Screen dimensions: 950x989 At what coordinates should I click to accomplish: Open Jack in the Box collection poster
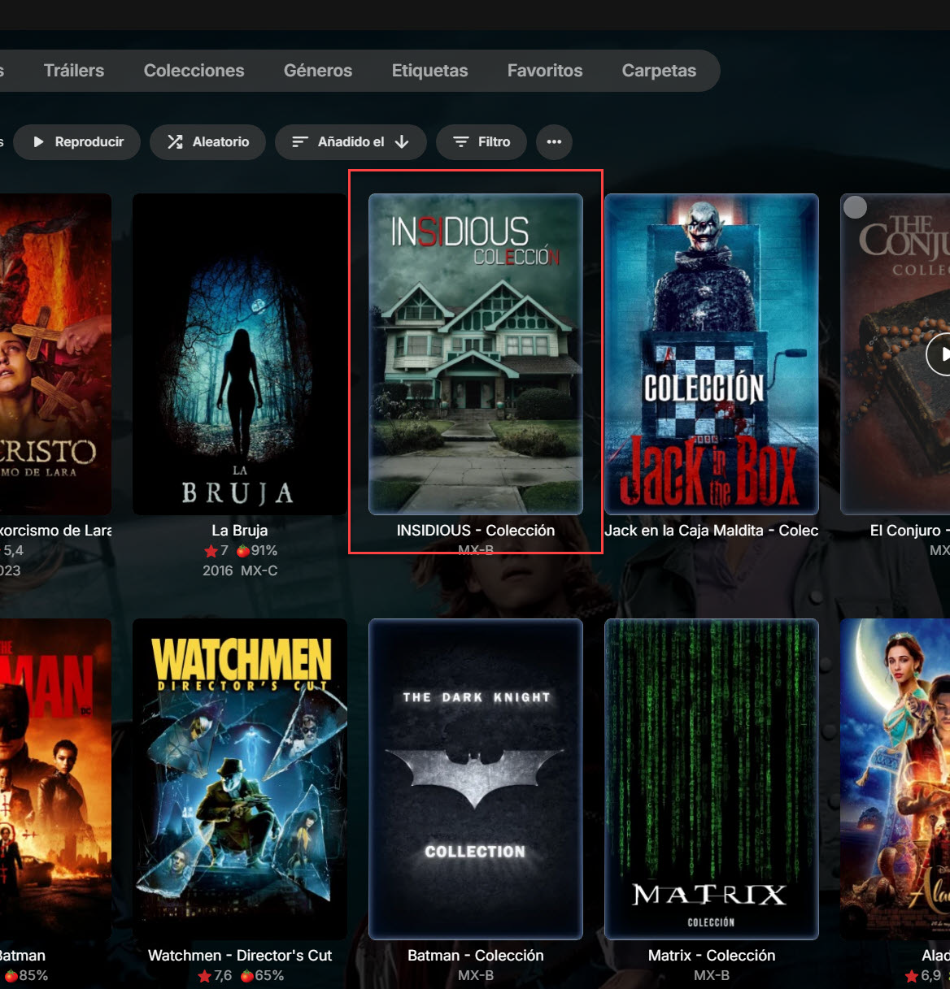coord(712,354)
